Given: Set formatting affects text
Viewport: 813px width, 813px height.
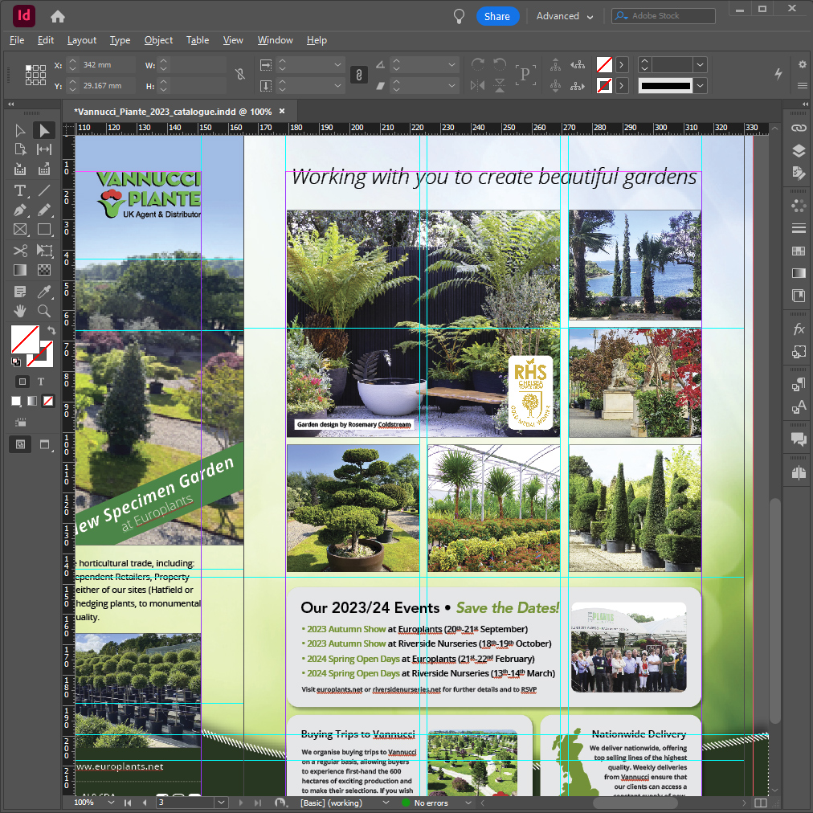Looking at the screenshot, I should [41, 382].
